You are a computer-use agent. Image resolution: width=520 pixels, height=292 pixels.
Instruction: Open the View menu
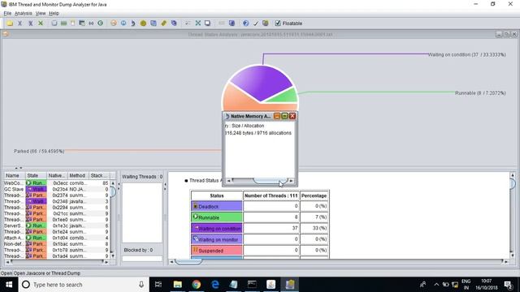(41, 13)
